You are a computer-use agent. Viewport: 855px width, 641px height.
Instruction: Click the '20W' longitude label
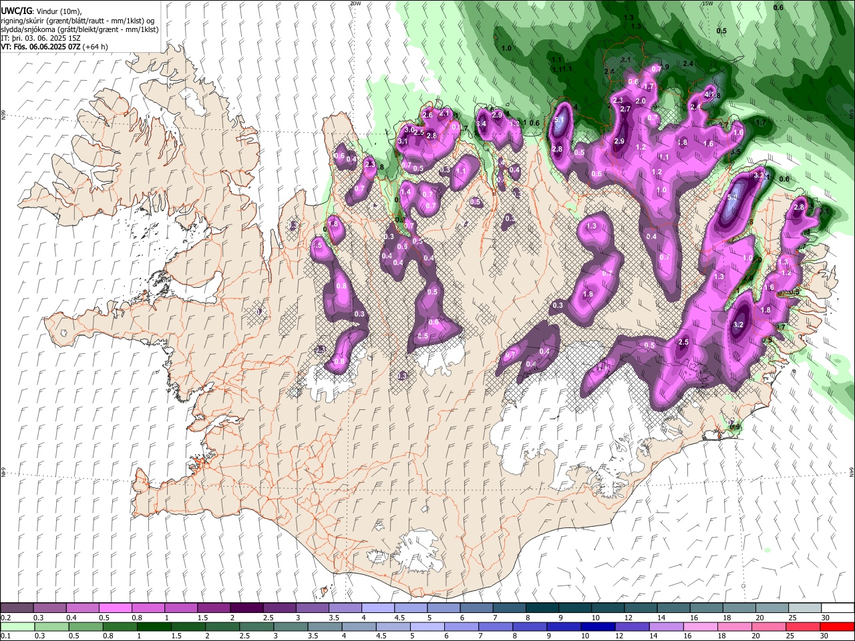[x=355, y=3]
